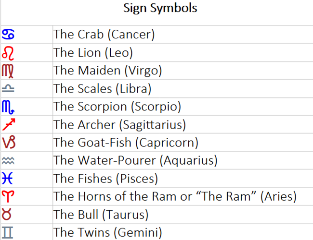Select the blue Scorpio glyph
313x240 pixels.
coord(9,107)
